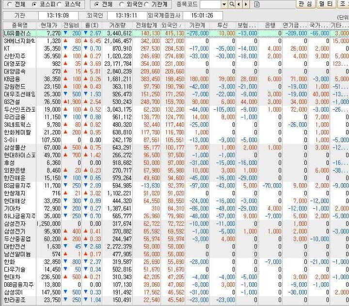Viewport: 349px width, 306px height.
Task: Select the 삼성전기 row
Action: point(176,232)
